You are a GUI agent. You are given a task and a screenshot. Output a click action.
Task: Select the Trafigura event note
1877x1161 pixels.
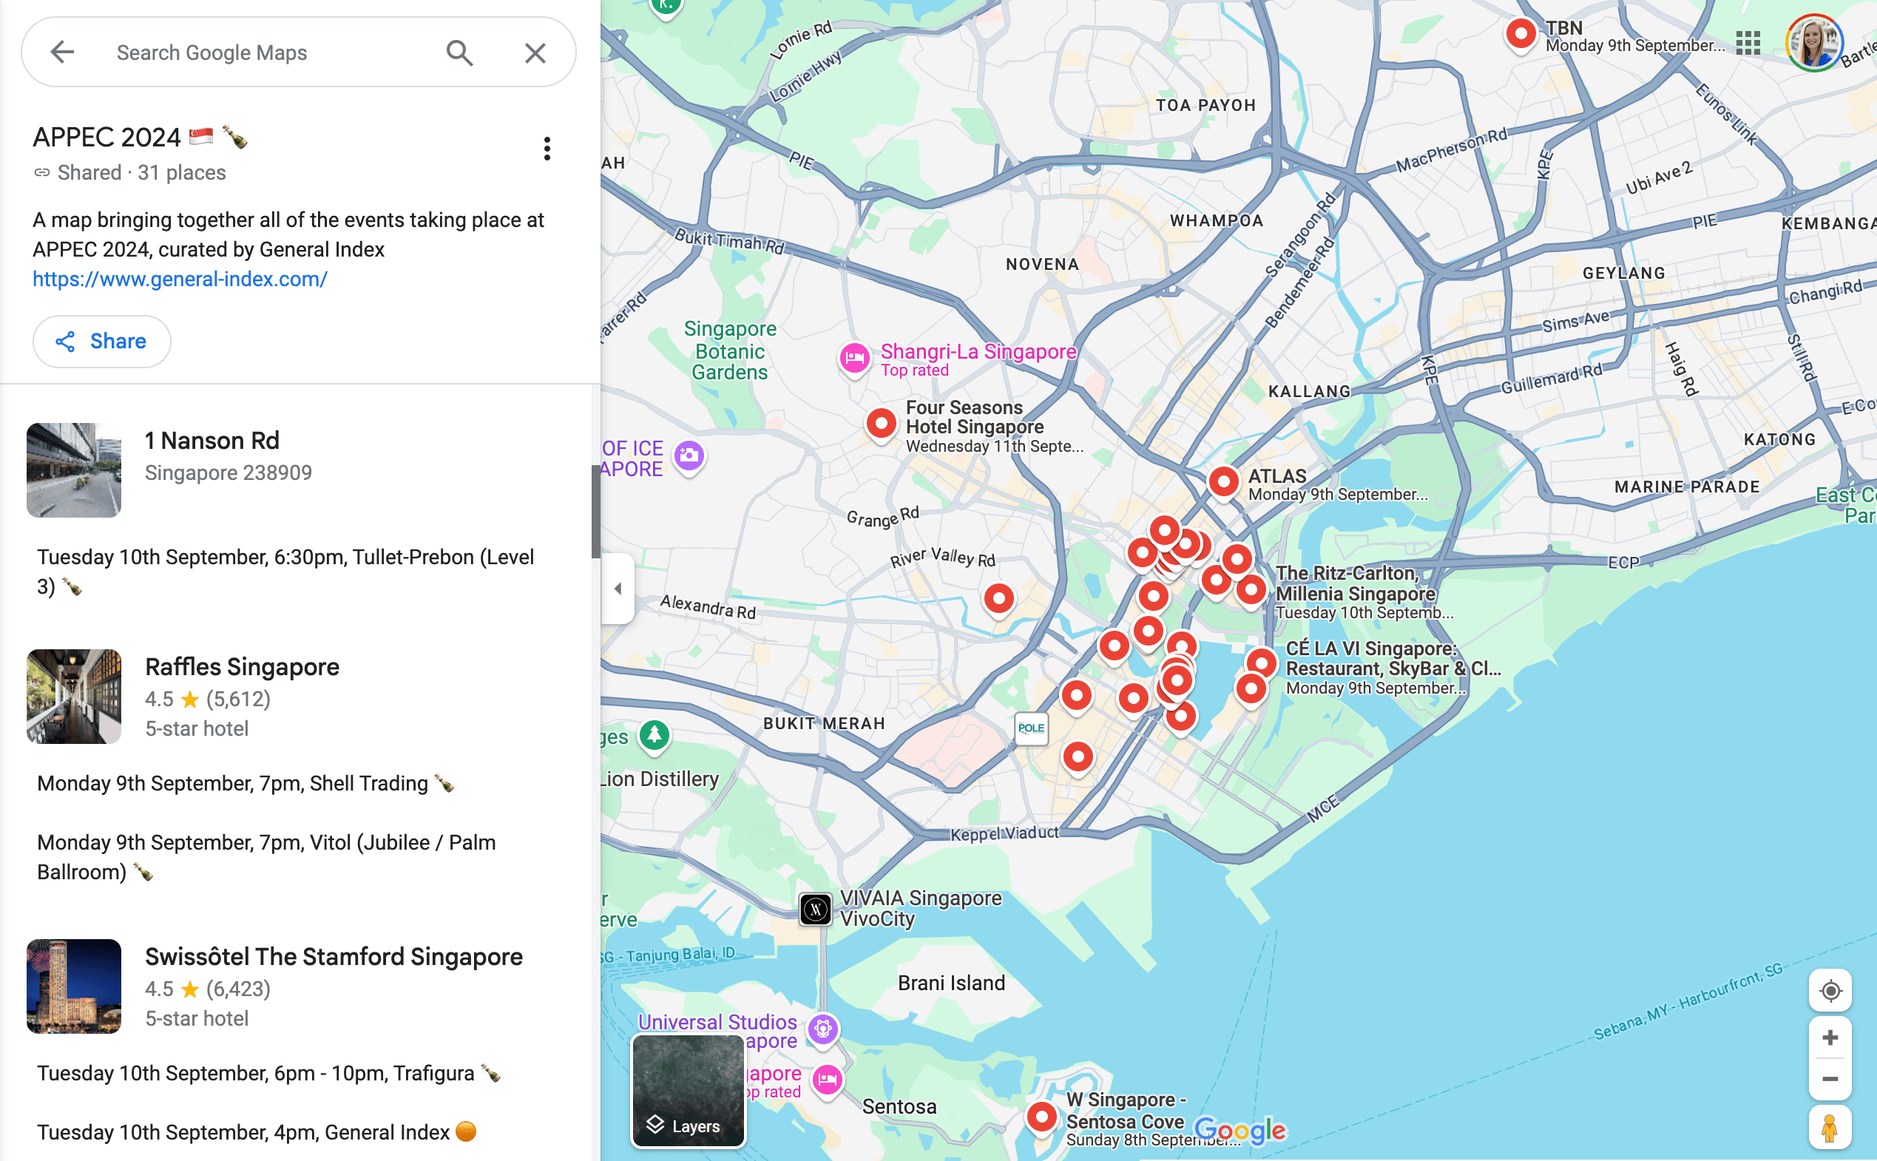pos(268,1073)
